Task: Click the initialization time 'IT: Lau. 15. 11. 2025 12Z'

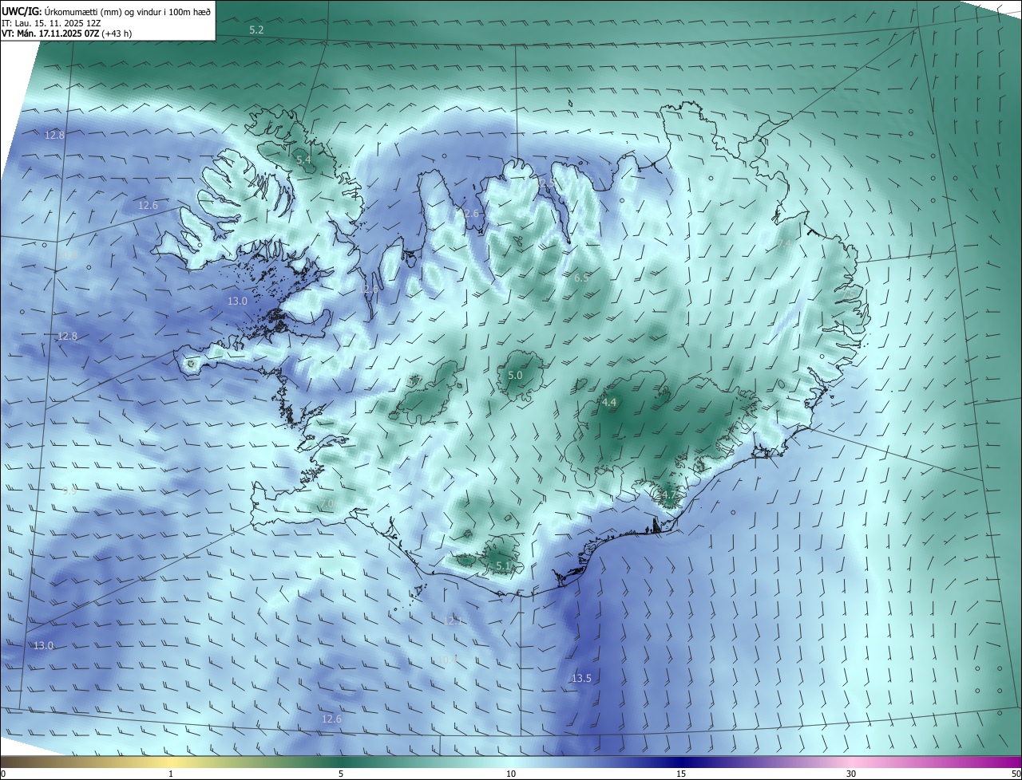Action: [51, 23]
